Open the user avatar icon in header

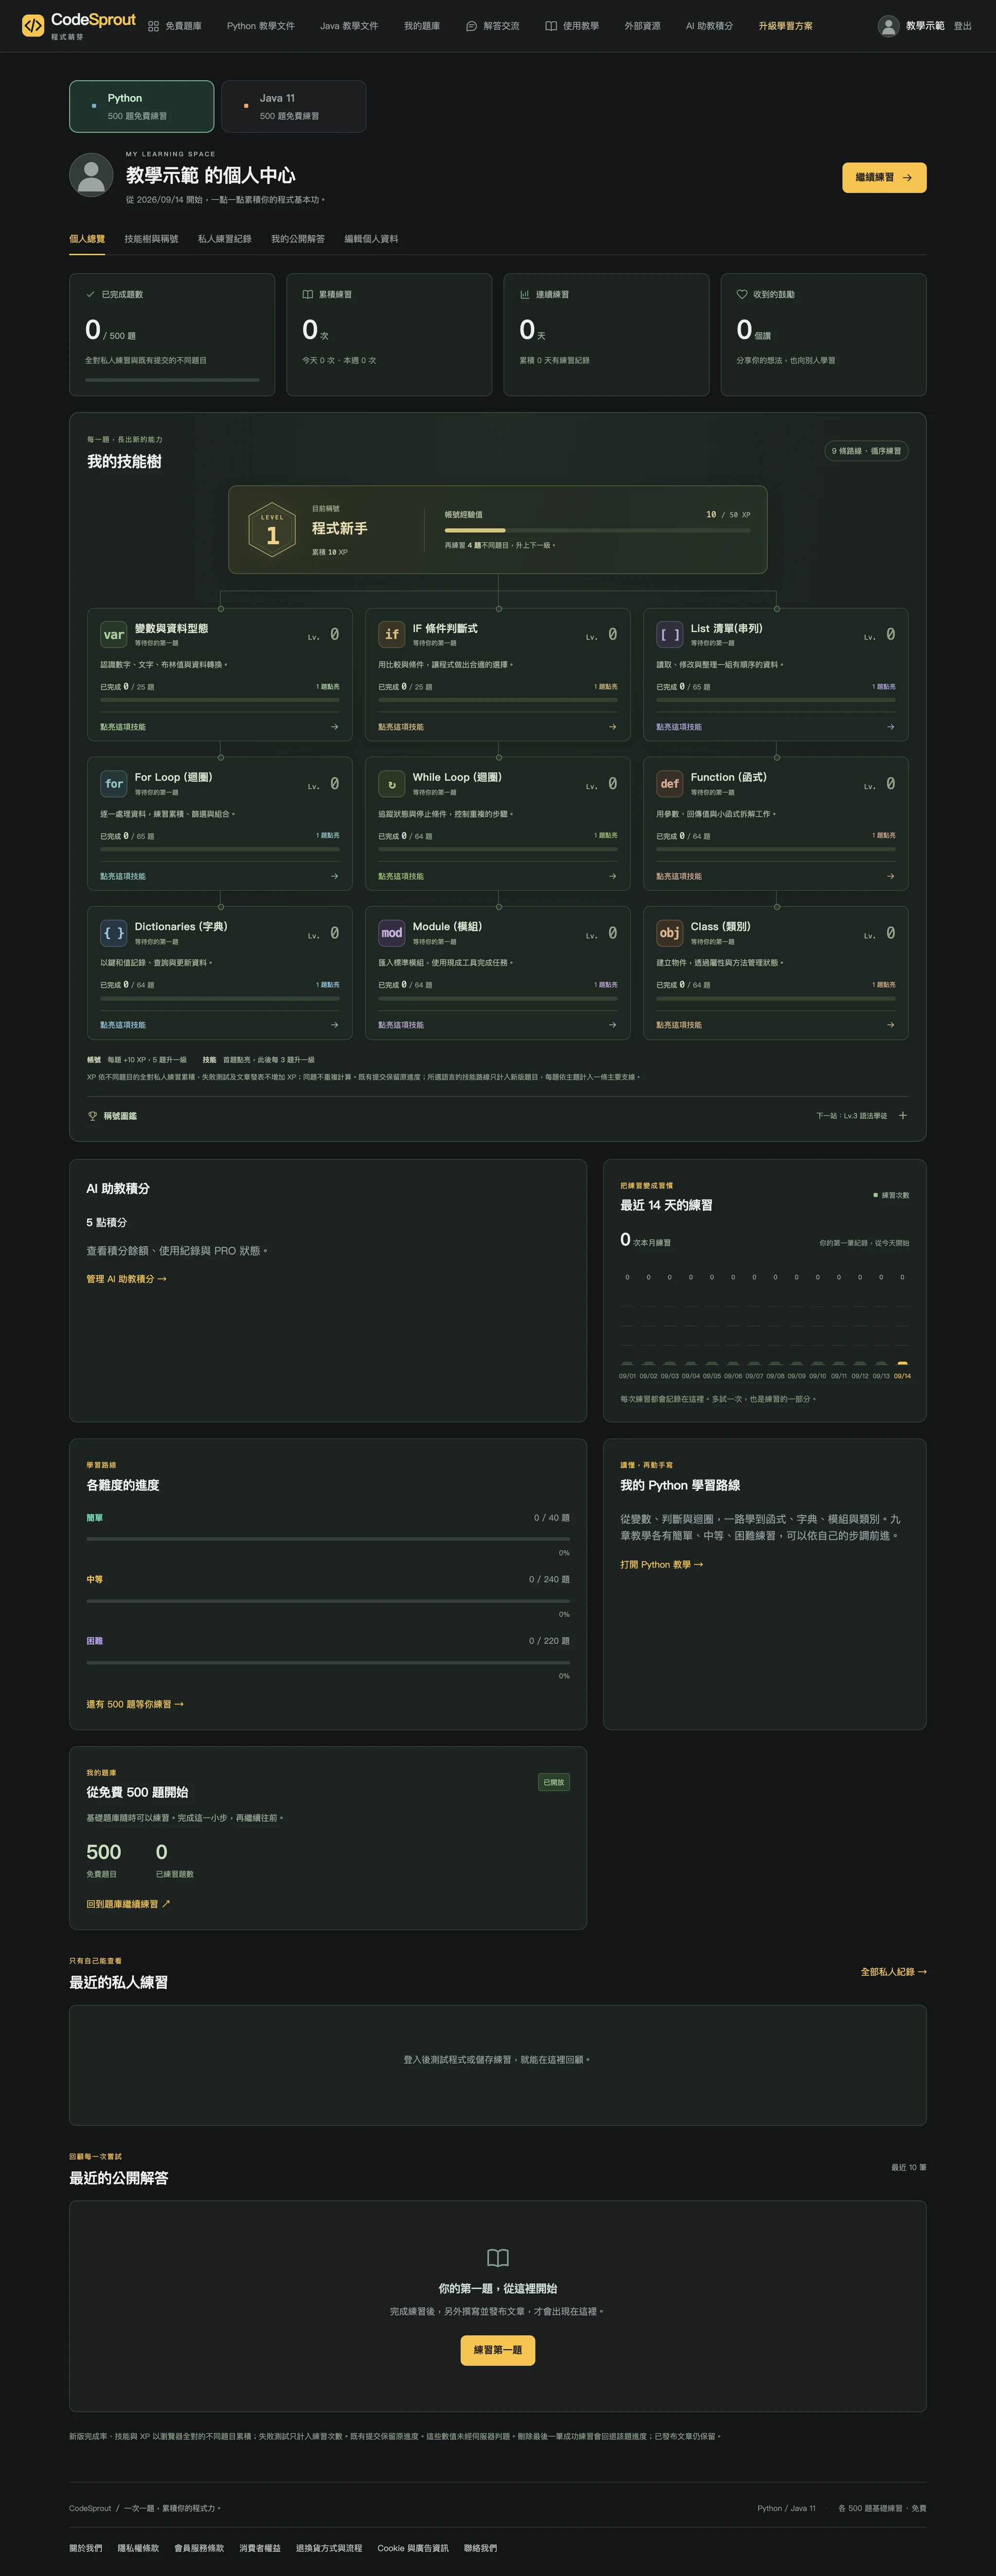coord(888,26)
